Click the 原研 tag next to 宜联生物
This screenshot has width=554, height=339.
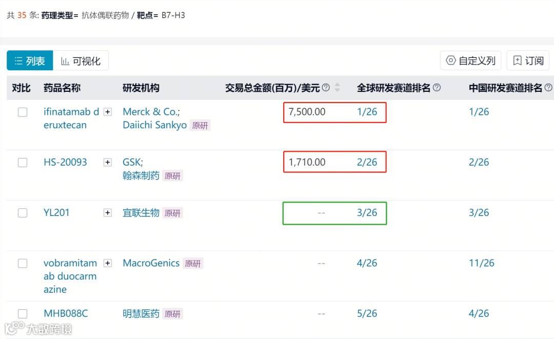coord(172,213)
